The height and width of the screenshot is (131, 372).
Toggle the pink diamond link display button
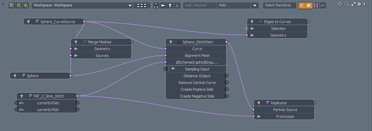pos(302,5)
